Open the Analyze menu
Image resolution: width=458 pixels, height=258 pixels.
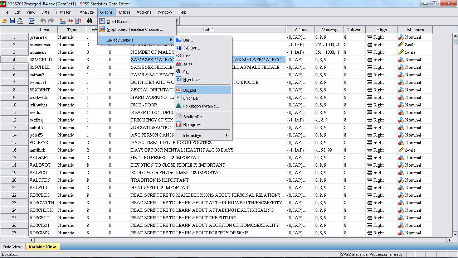[87, 12]
